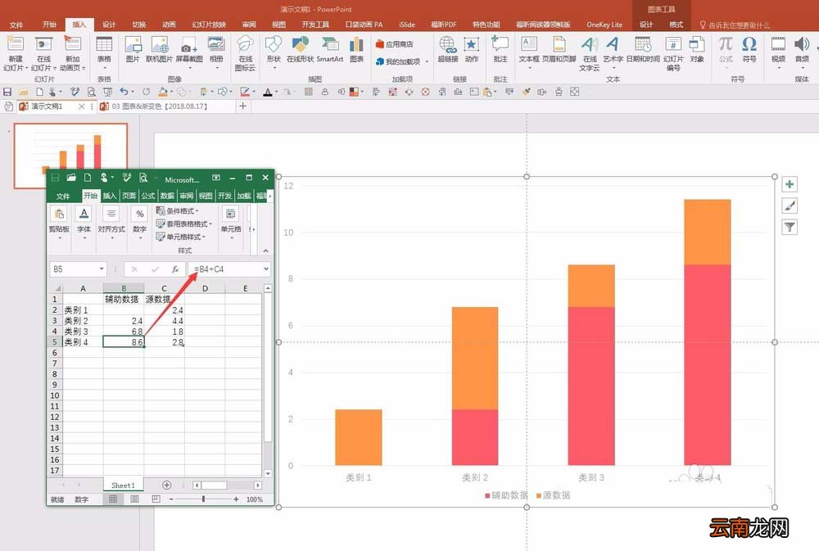Click the insert function fx button in Excel
The width and height of the screenshot is (819, 551).
click(x=175, y=269)
